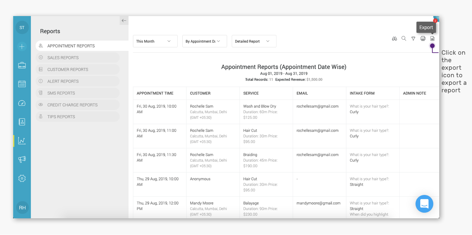Select Credit Charge Reports menu item
This screenshot has height=235, width=472.
78,105
